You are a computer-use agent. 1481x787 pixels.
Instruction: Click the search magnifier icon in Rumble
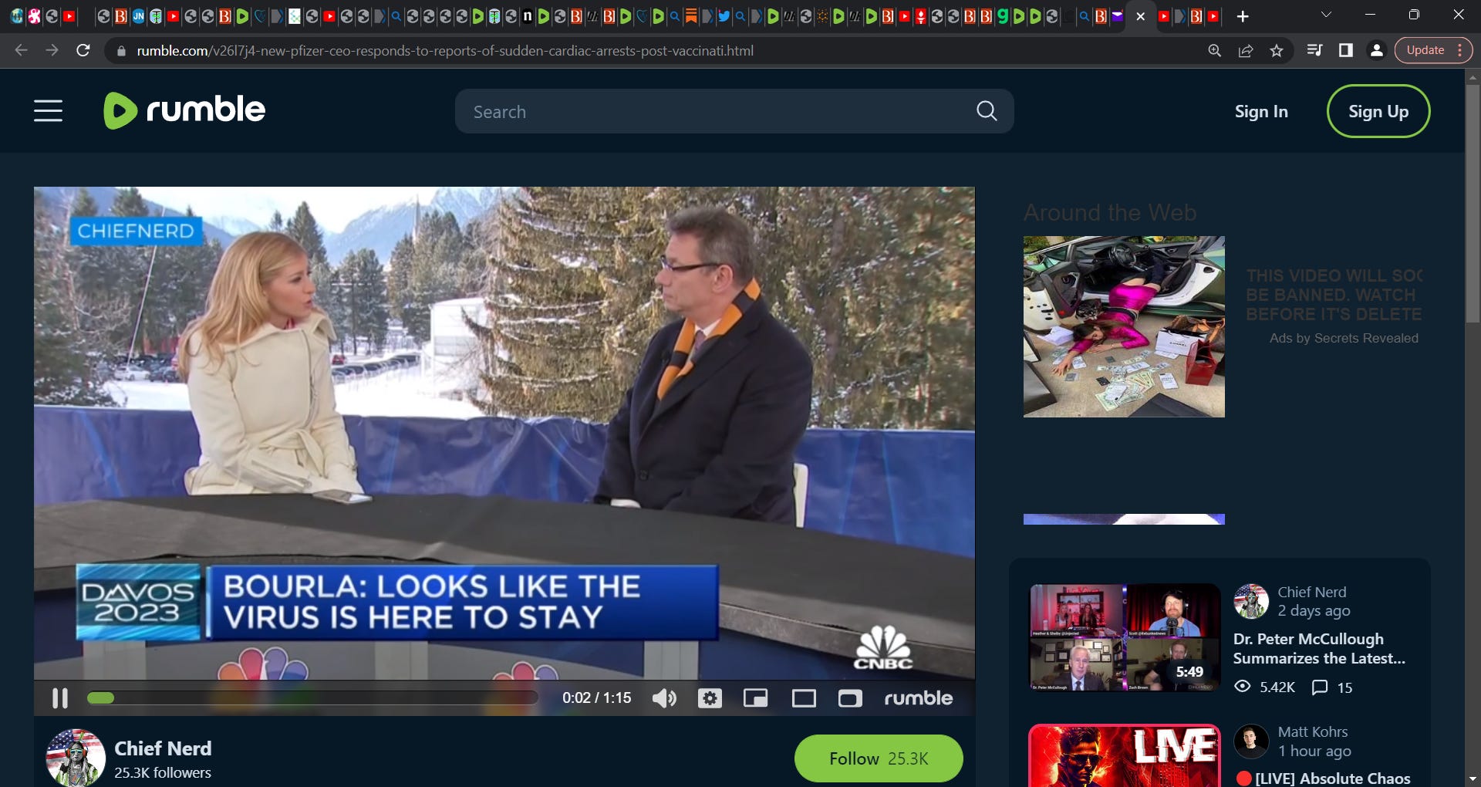point(987,111)
